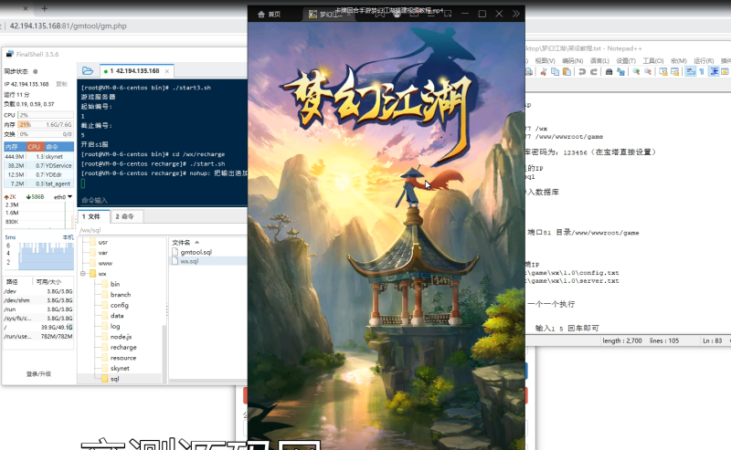Image resolution: width=731 pixels, height=450 pixels.
Task: Open the 语言(L) menu
Action: [x=599, y=60]
